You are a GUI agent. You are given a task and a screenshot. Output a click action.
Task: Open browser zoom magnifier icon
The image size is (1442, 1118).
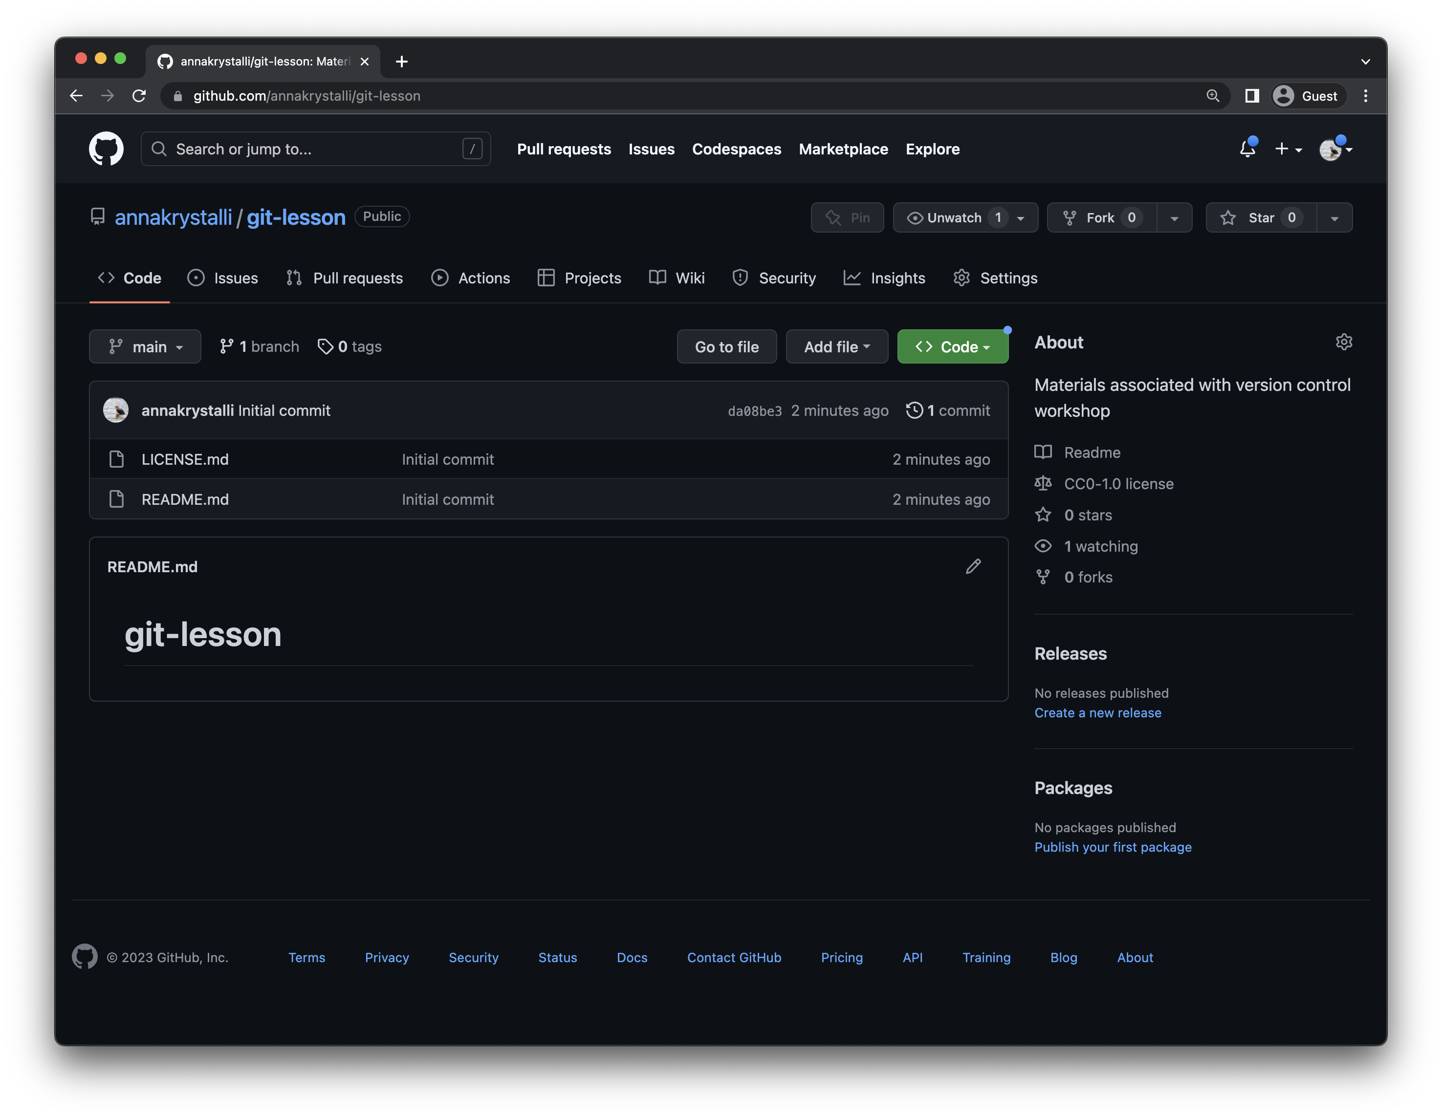pyautogui.click(x=1212, y=96)
